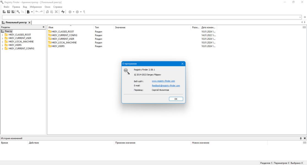Click the Up one level arrow icon
Image resolution: width=307 pixels, height=165 pixels.
[84, 12]
